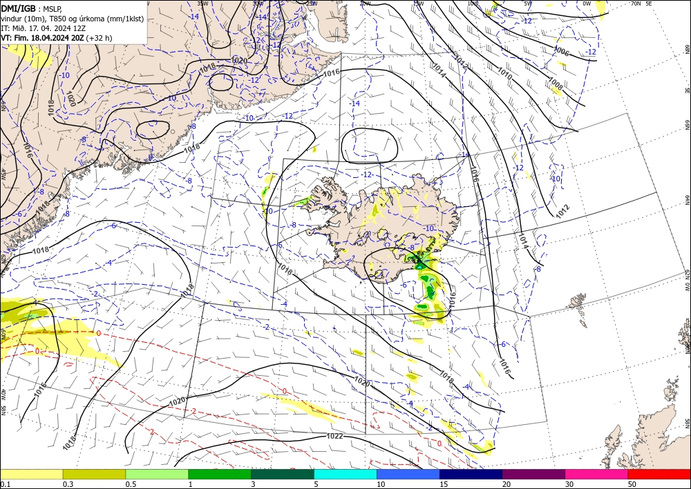Click the yellow 0.1–0.3 legend color segment

[x=31, y=474]
